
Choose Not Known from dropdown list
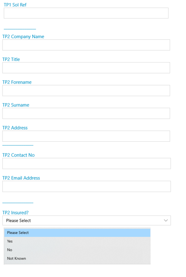click(77, 258)
